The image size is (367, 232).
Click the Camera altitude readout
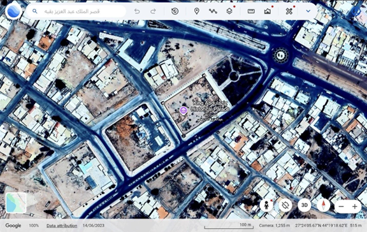click(x=275, y=226)
